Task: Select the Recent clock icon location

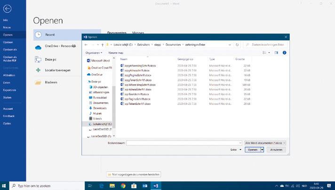Action: pyautogui.click(x=38, y=35)
